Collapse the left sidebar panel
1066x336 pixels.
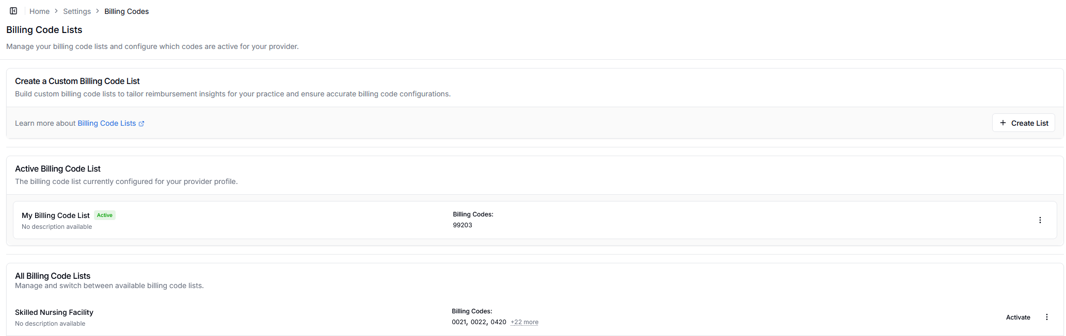pyautogui.click(x=13, y=10)
